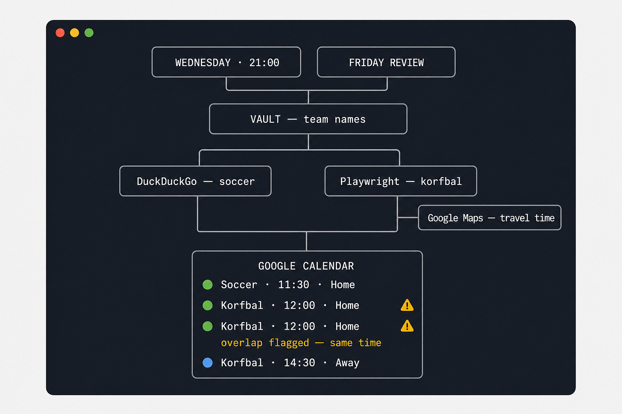This screenshot has width=622, height=414.
Task: Select the DuckDuckGo soccer node
Action: point(196,181)
